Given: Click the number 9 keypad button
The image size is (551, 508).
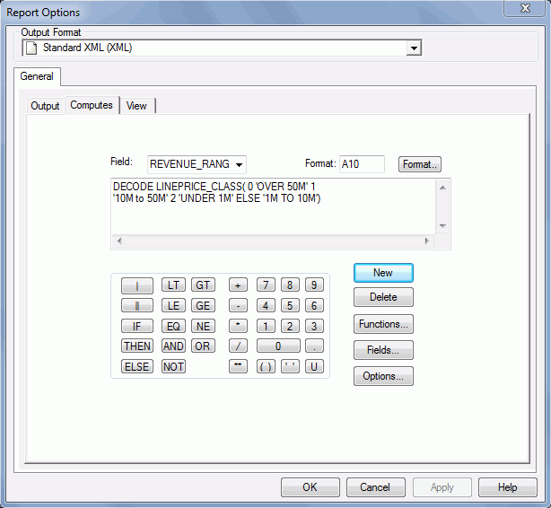Looking at the screenshot, I should (314, 285).
